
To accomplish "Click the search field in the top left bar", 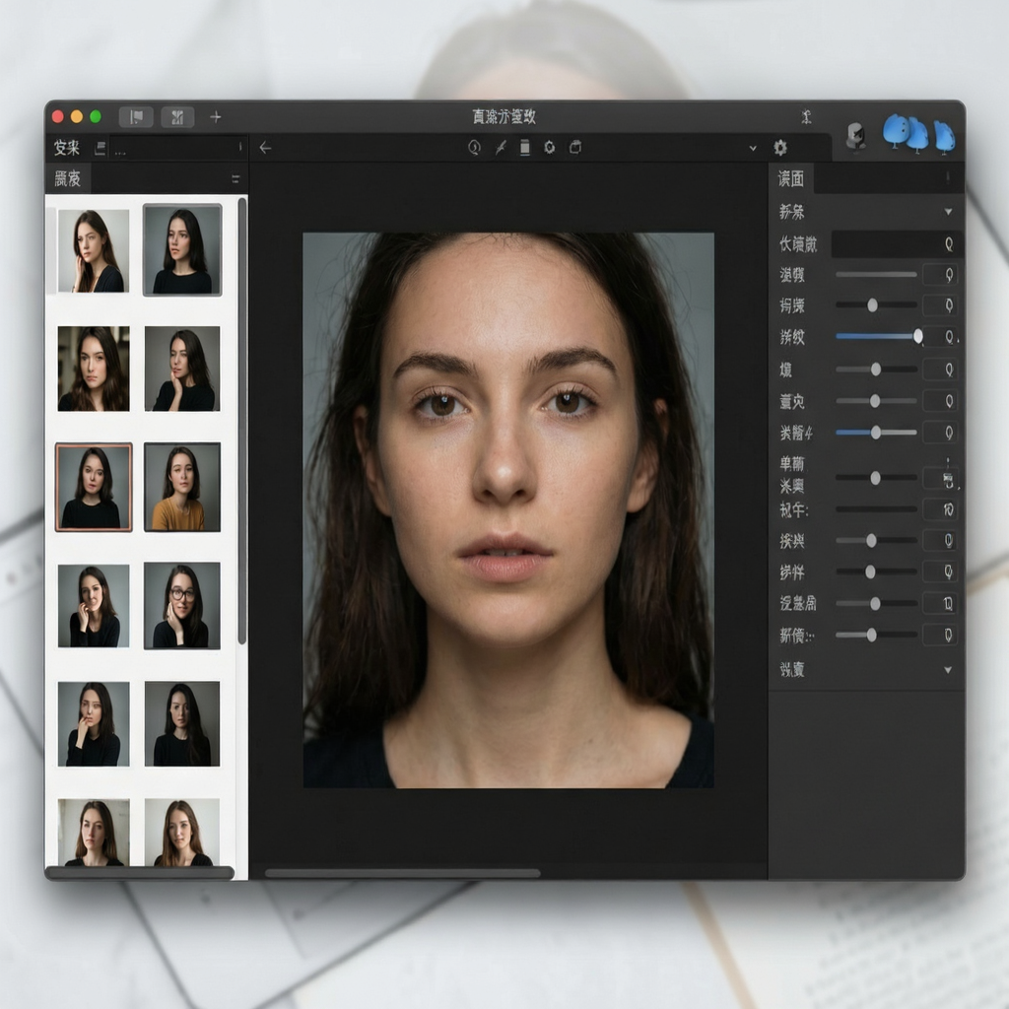I will [x=177, y=148].
